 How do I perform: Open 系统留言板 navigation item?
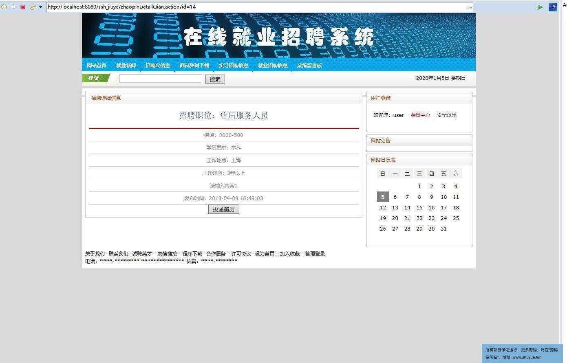click(x=309, y=66)
